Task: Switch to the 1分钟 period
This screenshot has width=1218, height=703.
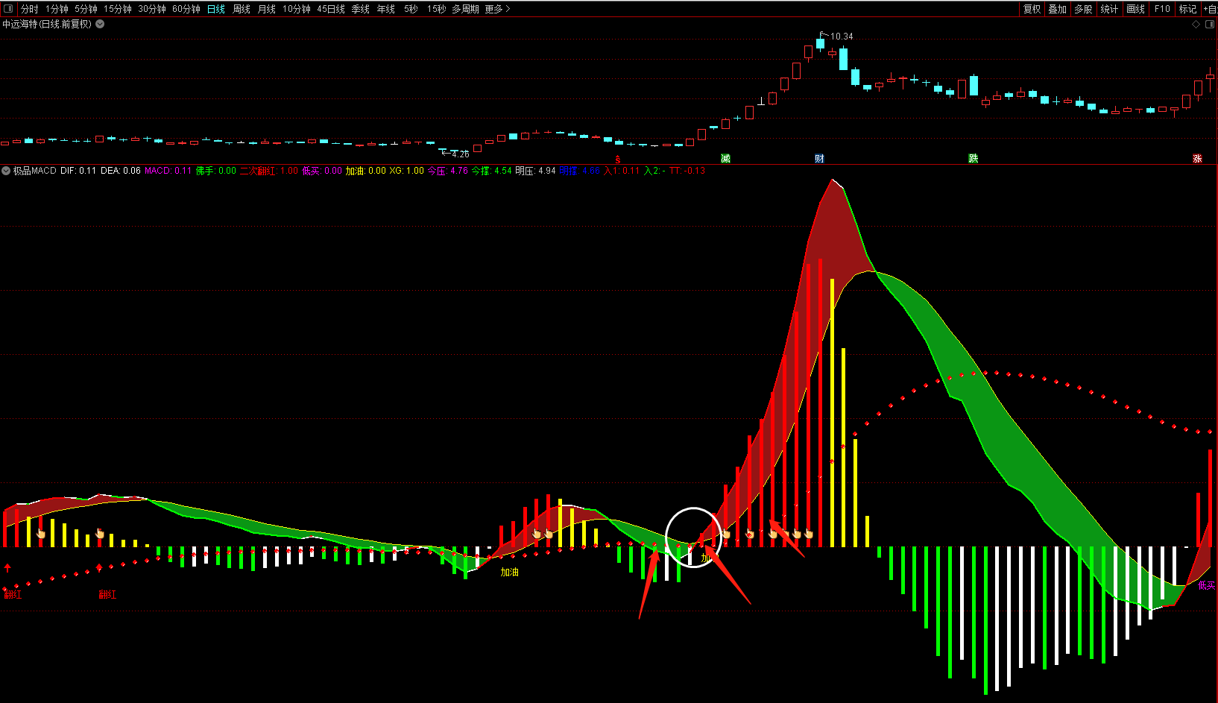Action: pyautogui.click(x=57, y=9)
